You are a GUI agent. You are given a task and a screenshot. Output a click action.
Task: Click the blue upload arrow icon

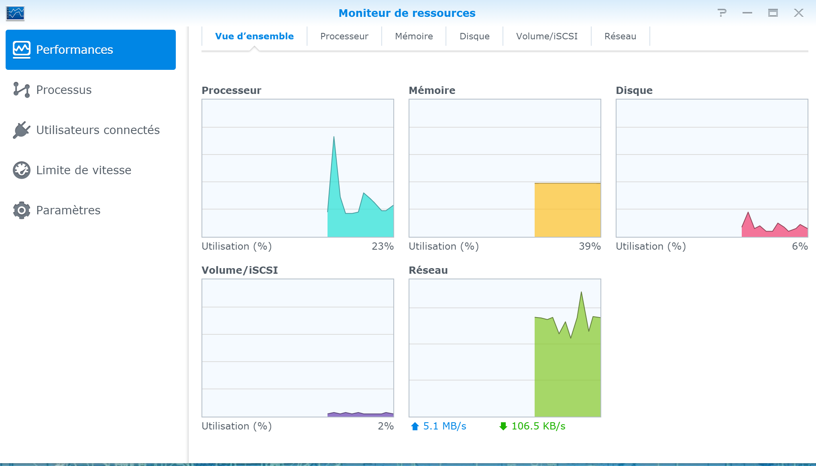(x=415, y=426)
